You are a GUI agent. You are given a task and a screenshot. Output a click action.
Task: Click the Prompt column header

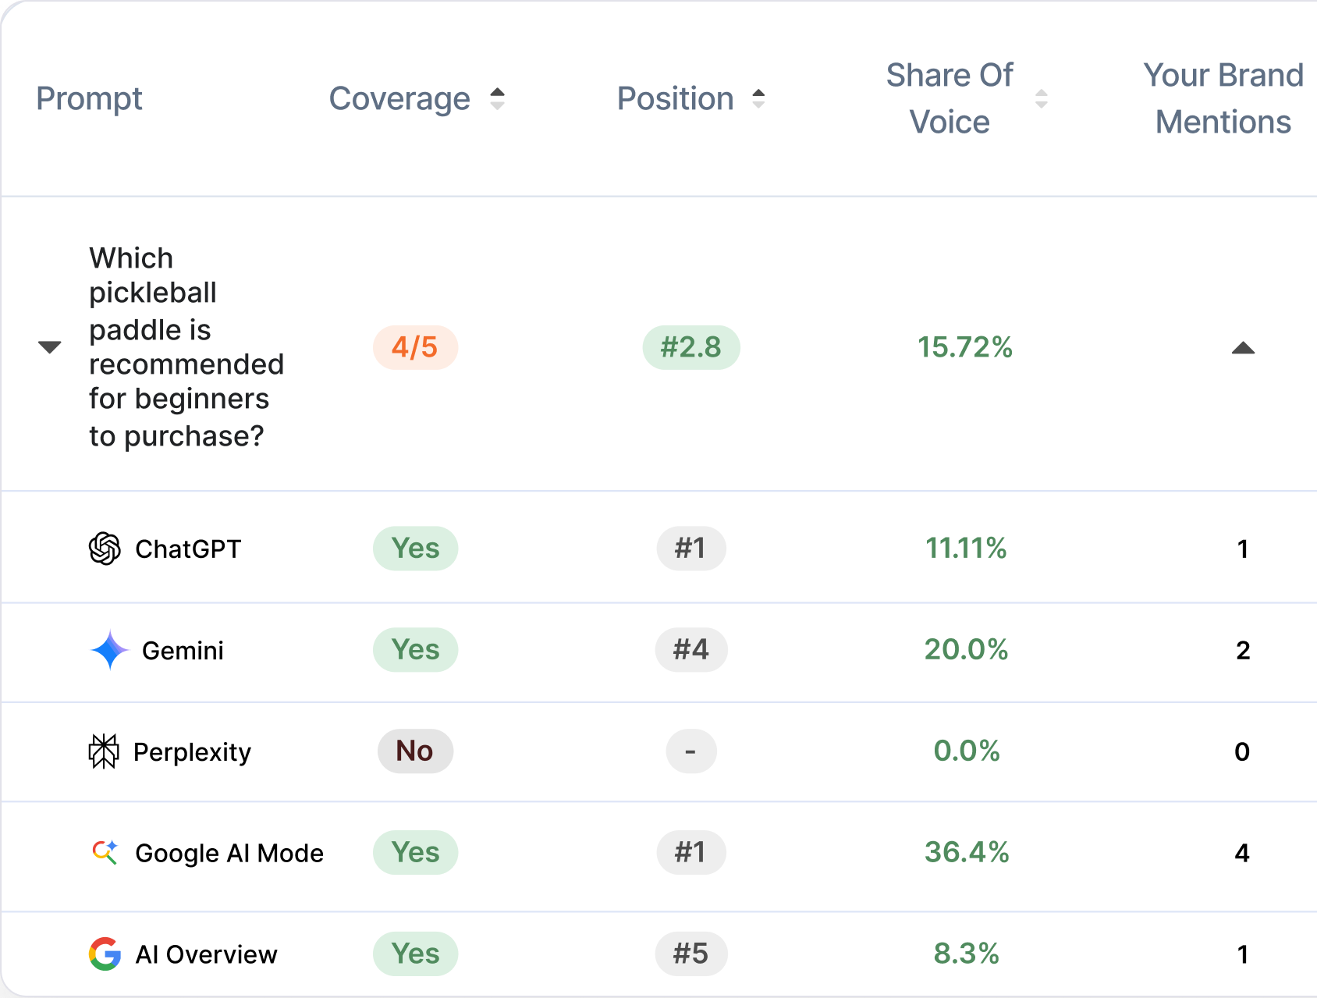point(89,99)
